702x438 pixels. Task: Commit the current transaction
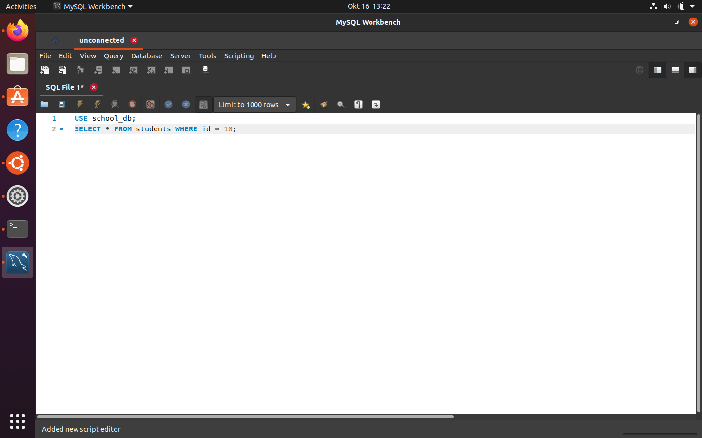168,105
